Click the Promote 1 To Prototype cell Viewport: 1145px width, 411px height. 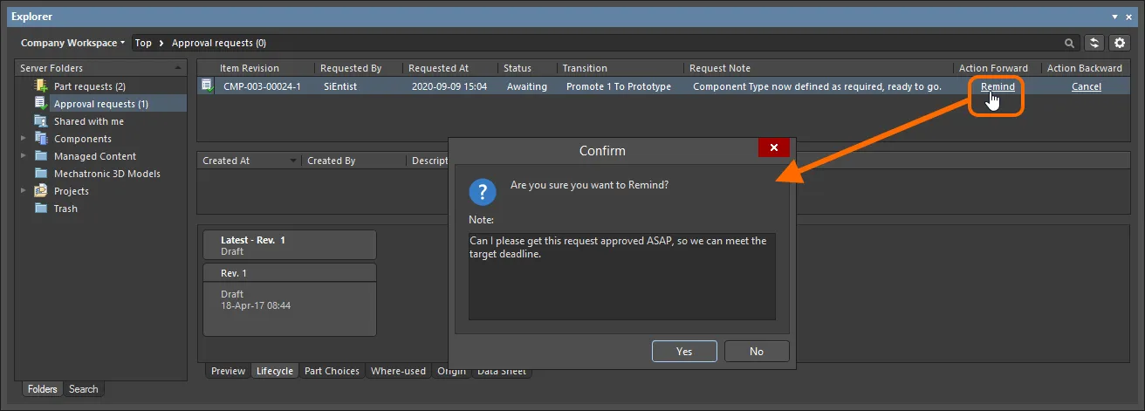click(x=619, y=86)
